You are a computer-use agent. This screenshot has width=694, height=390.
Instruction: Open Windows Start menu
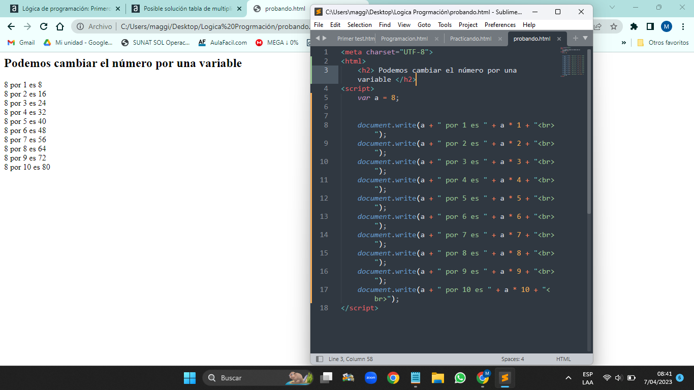click(x=190, y=378)
